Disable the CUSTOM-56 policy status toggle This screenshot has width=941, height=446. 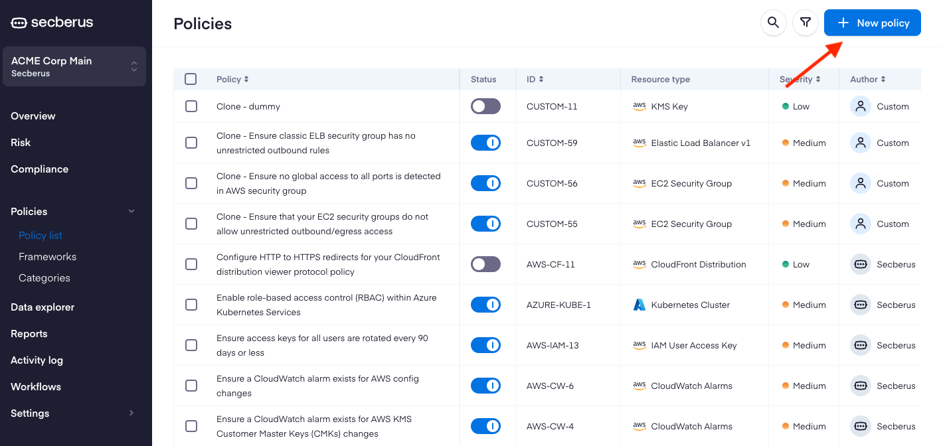point(485,183)
